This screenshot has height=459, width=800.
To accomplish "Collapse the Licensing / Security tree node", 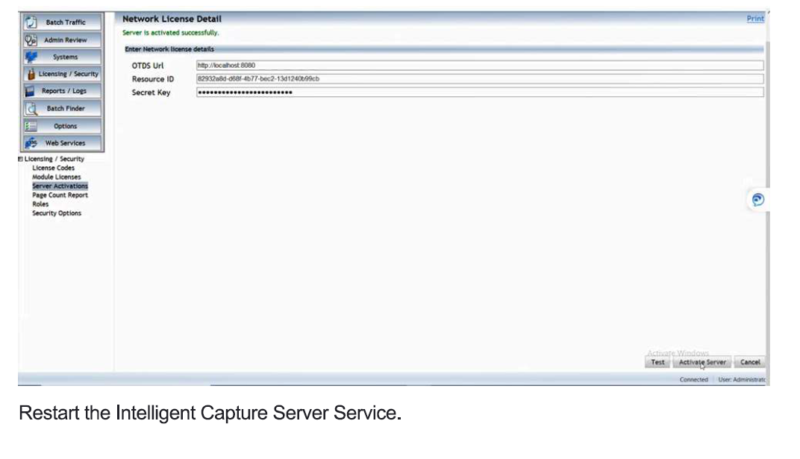I will click(x=20, y=159).
